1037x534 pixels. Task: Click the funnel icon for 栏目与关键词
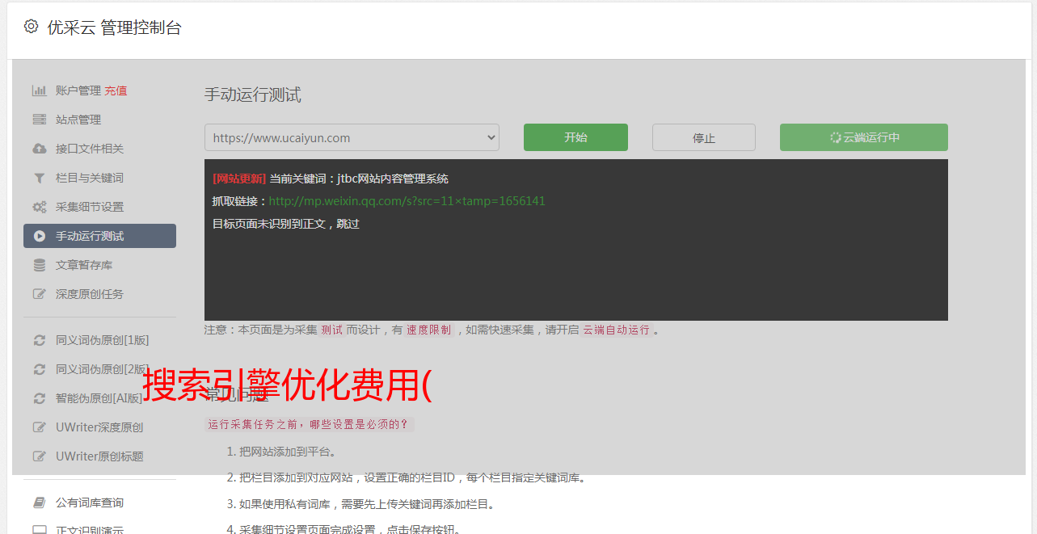click(39, 178)
